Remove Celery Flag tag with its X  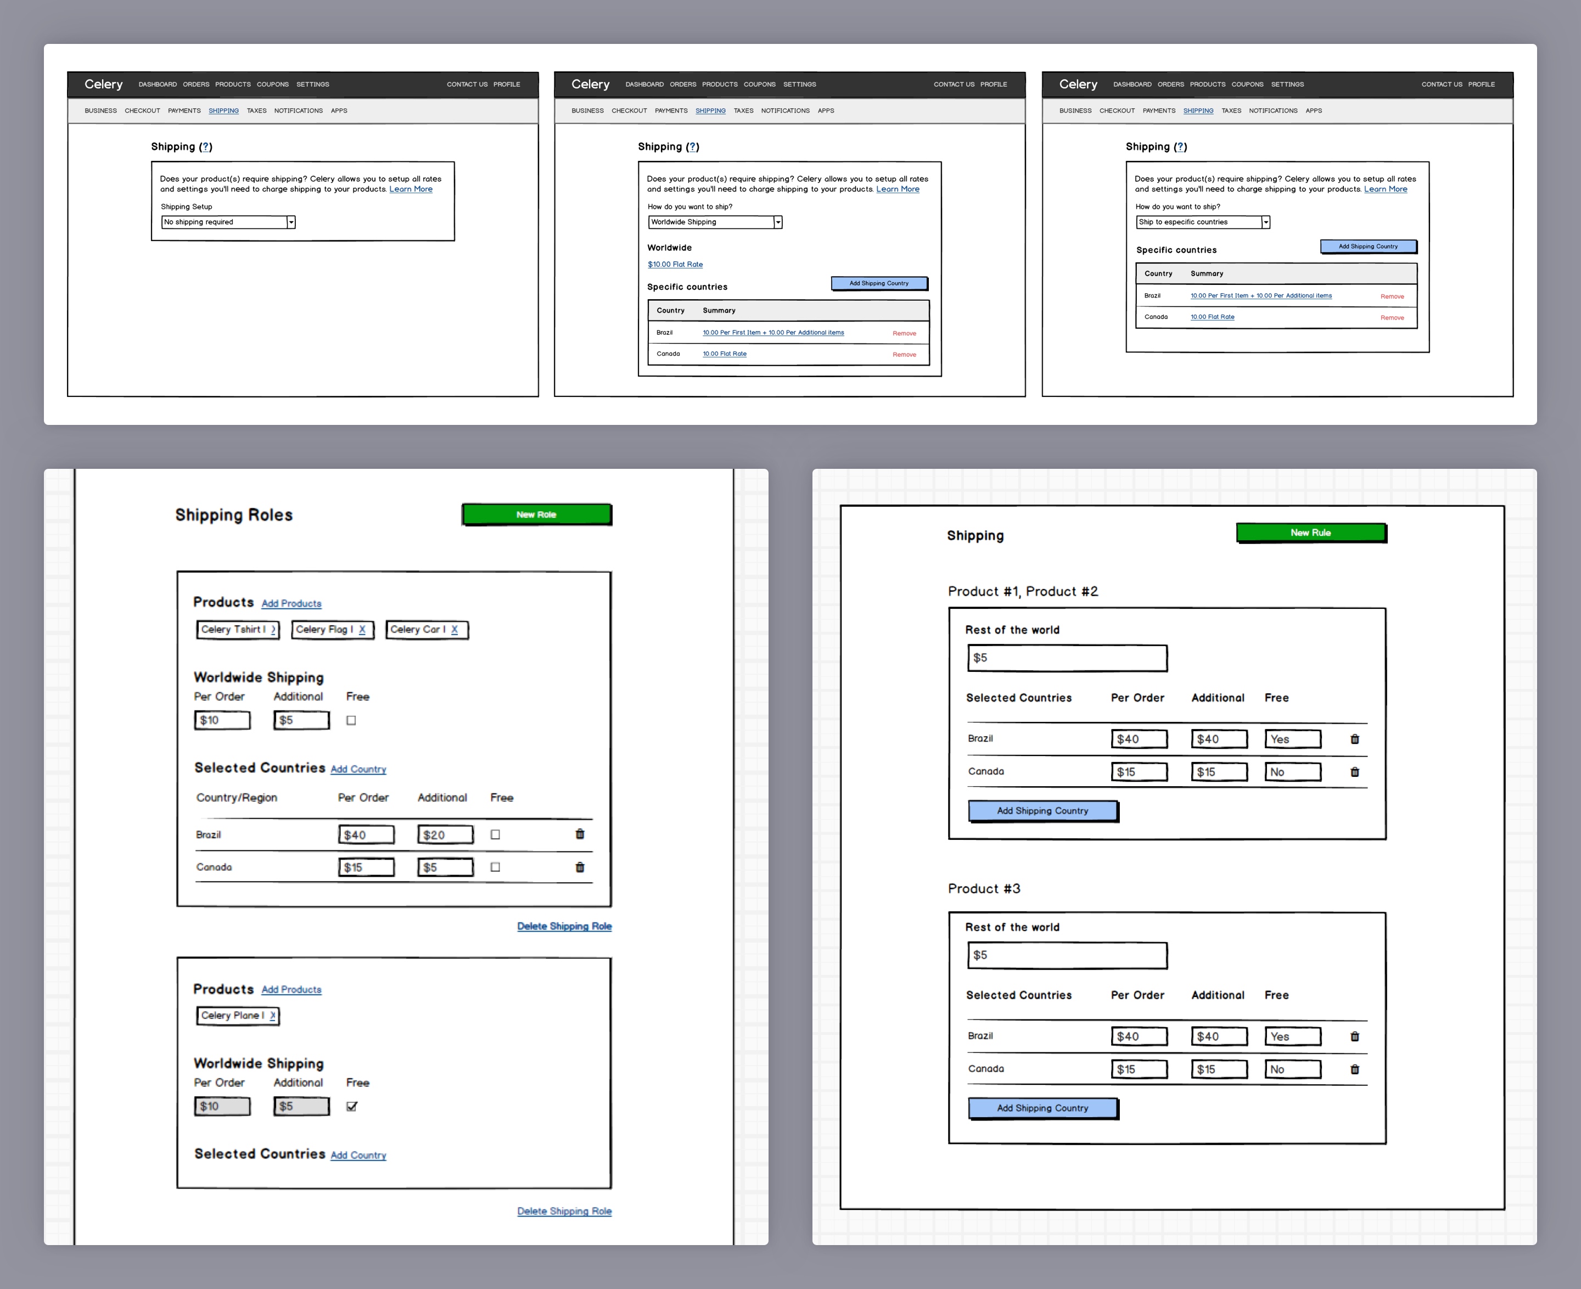tap(362, 630)
